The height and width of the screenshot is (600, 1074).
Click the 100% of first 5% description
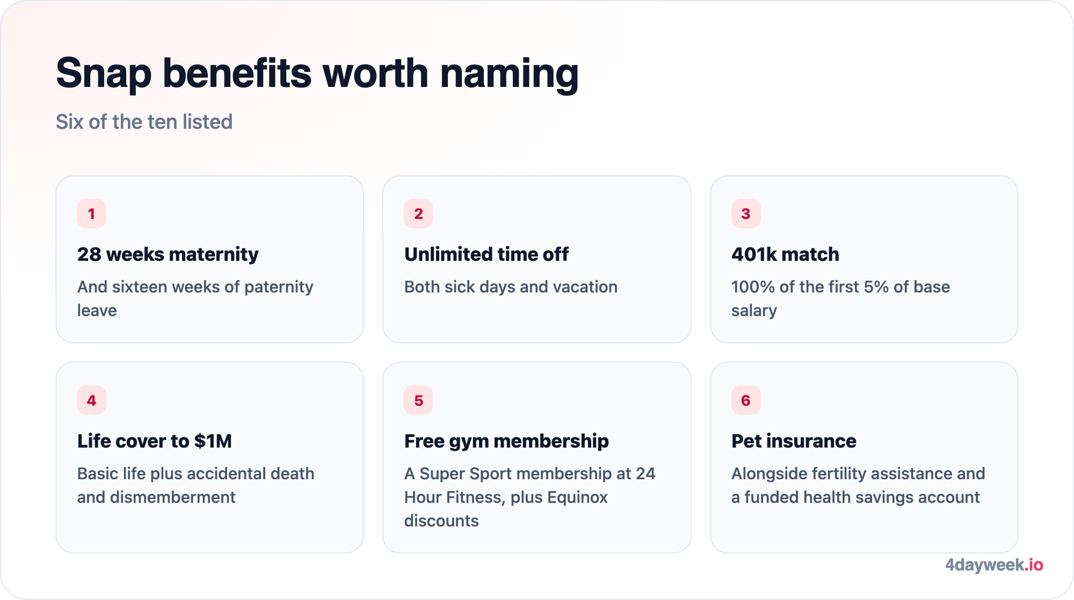tap(840, 298)
